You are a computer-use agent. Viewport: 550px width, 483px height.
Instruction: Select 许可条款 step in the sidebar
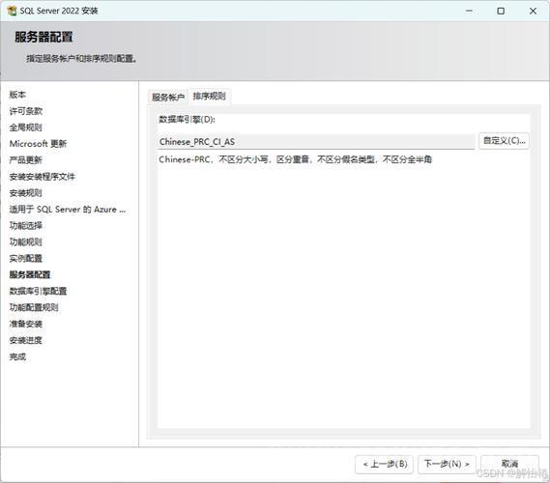point(26,111)
